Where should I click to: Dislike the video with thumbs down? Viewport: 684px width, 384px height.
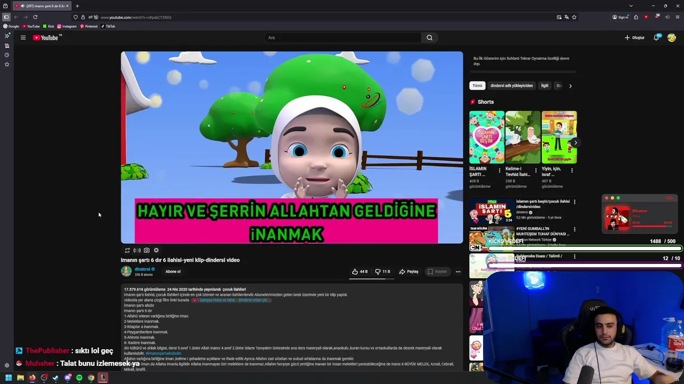(x=383, y=271)
